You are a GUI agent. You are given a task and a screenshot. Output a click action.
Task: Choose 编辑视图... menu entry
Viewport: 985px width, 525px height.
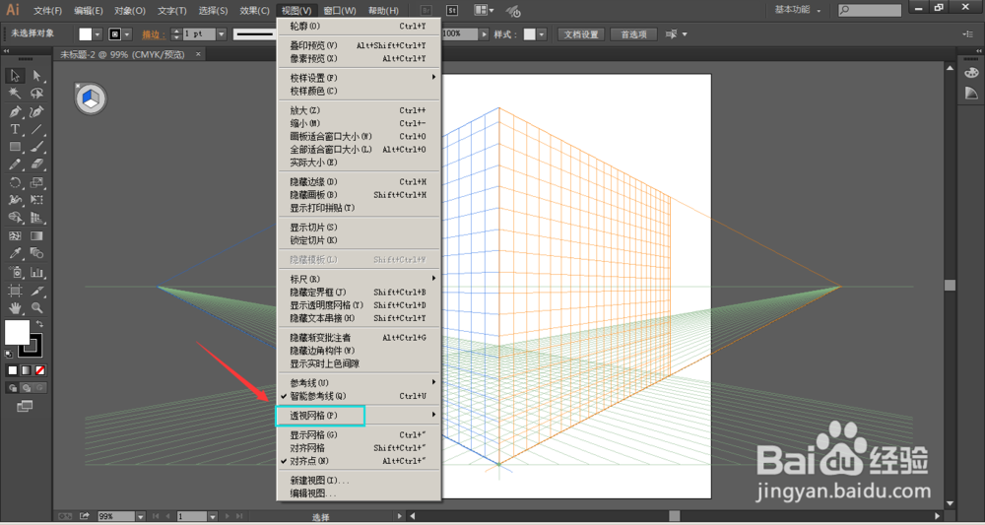point(359,493)
